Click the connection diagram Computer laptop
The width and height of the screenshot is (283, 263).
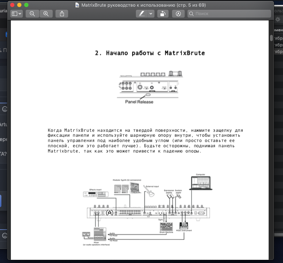(x=201, y=183)
